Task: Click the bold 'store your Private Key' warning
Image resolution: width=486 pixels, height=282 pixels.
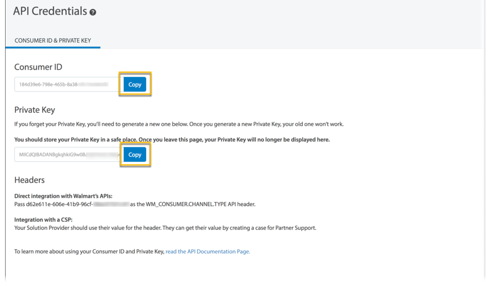Action: click(x=172, y=139)
